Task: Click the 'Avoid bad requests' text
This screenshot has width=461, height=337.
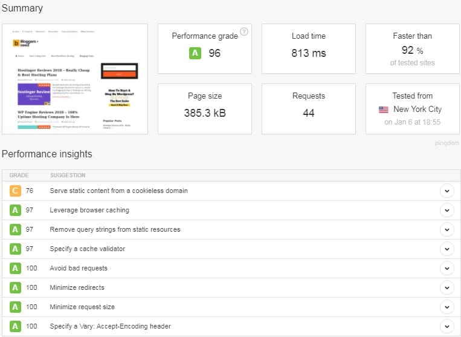Action: 79,269
